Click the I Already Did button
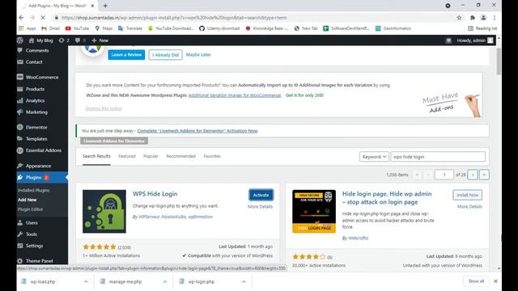 coord(165,55)
